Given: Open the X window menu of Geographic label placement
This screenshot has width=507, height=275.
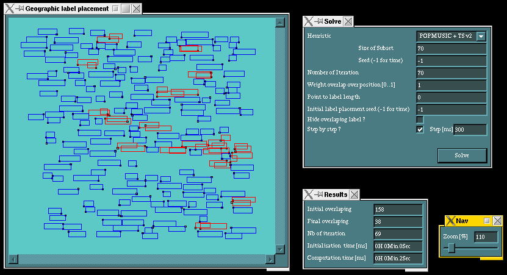Looking at the screenshot, I should point(10,9).
